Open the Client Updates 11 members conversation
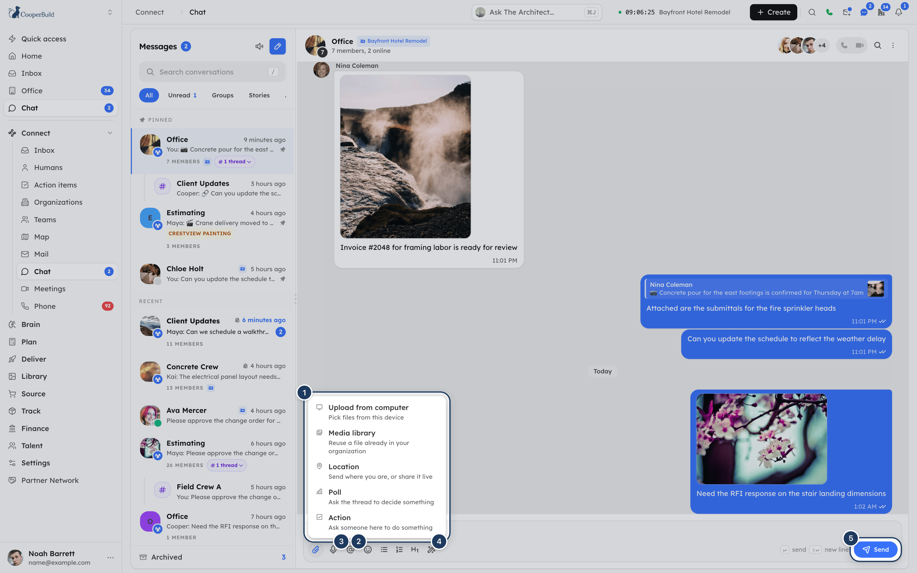 [x=213, y=332]
